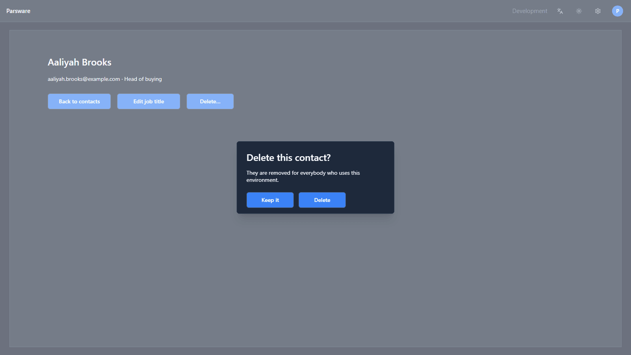
Task: Click the "Delete this contact?" dialog title
Action: coord(289,158)
